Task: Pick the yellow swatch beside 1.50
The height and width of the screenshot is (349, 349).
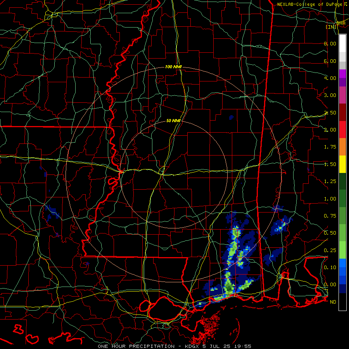Action: click(342, 164)
